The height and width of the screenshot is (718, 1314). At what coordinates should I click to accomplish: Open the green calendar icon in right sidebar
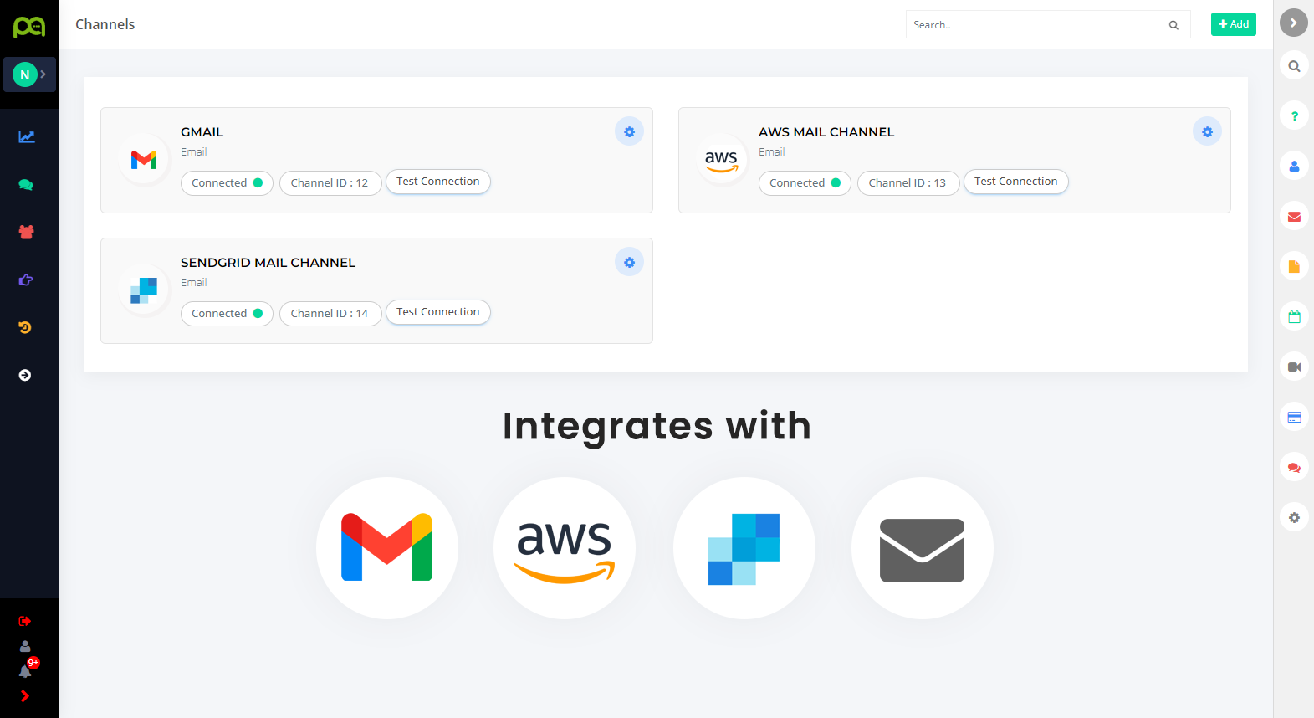(1294, 317)
